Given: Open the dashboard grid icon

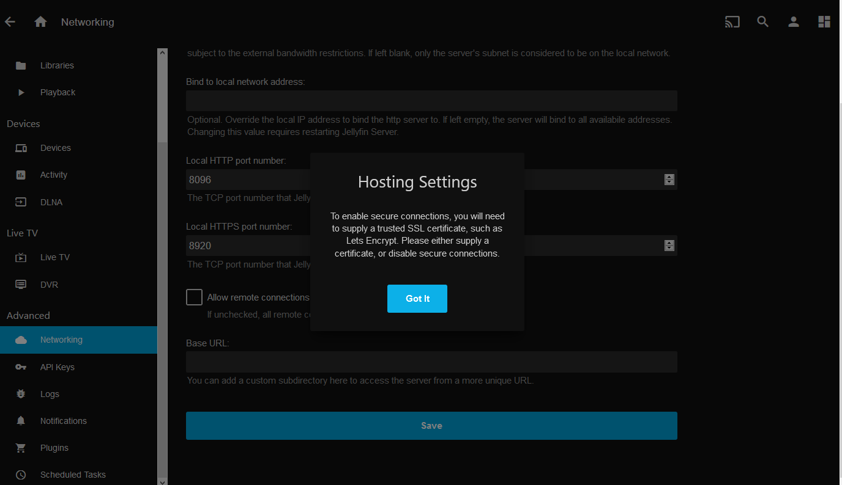Looking at the screenshot, I should pos(824,22).
